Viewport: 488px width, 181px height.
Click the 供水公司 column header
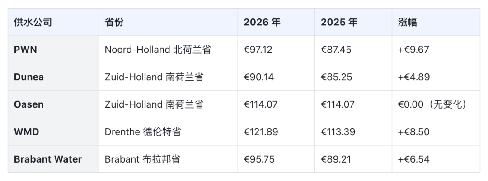click(x=33, y=22)
